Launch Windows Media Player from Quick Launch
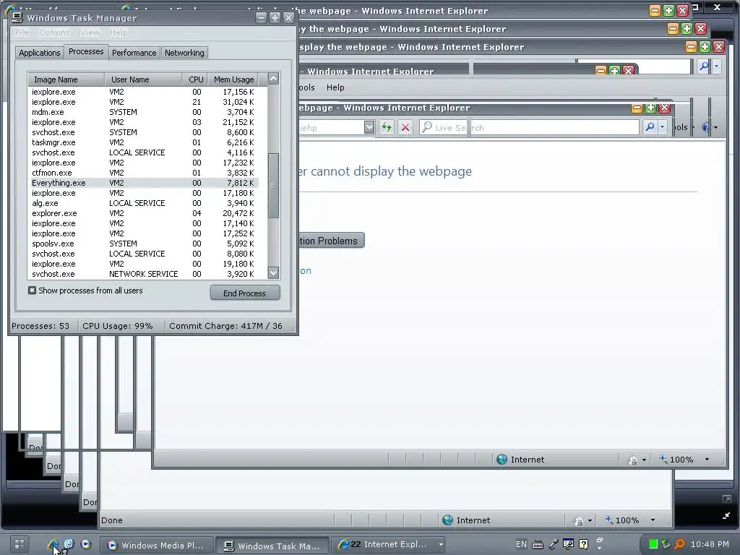This screenshot has width=740, height=555. point(86,544)
